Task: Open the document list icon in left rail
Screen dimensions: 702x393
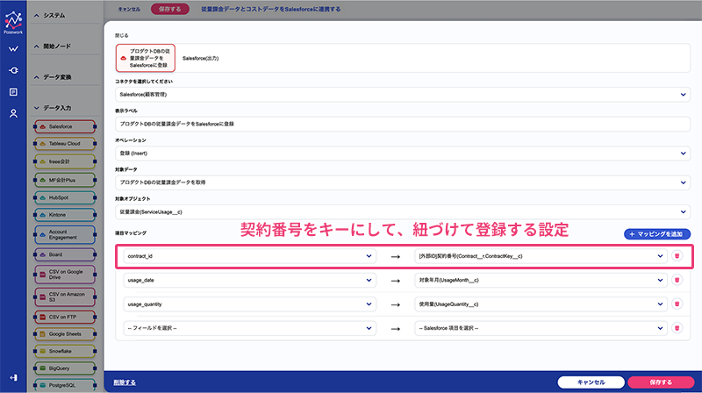Action: point(13,92)
